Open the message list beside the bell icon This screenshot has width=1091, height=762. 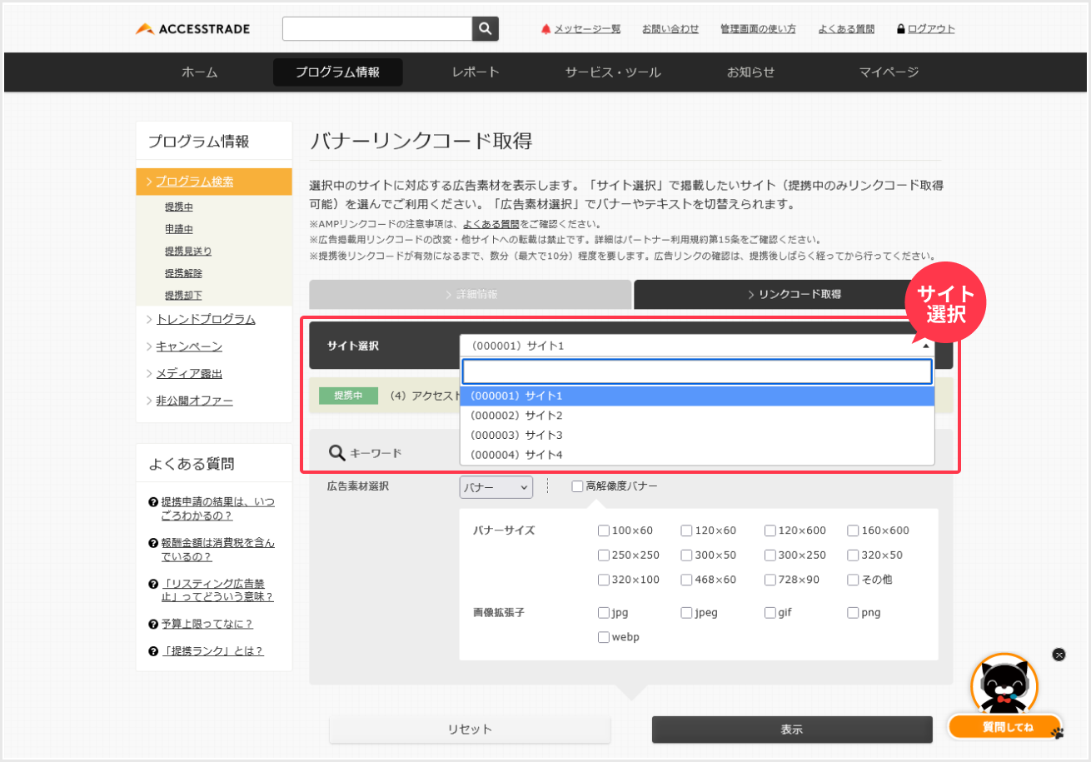(587, 28)
